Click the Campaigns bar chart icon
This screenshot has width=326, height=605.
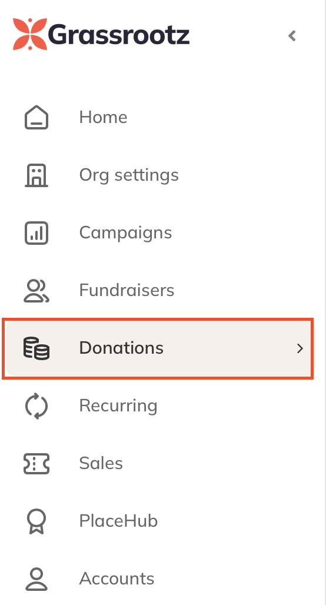pyautogui.click(x=36, y=232)
